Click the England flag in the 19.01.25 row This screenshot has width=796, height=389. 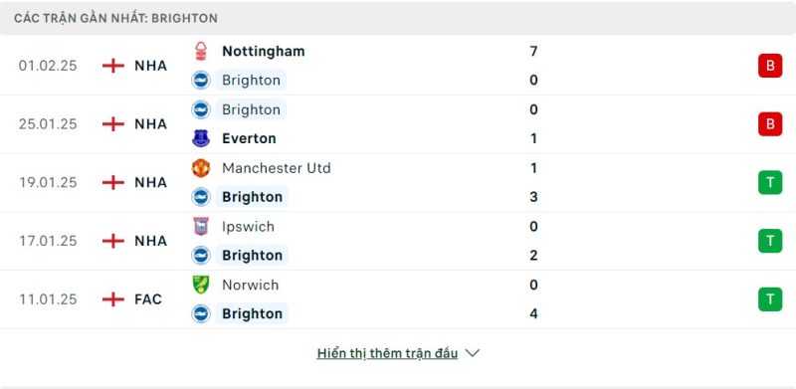click(113, 183)
